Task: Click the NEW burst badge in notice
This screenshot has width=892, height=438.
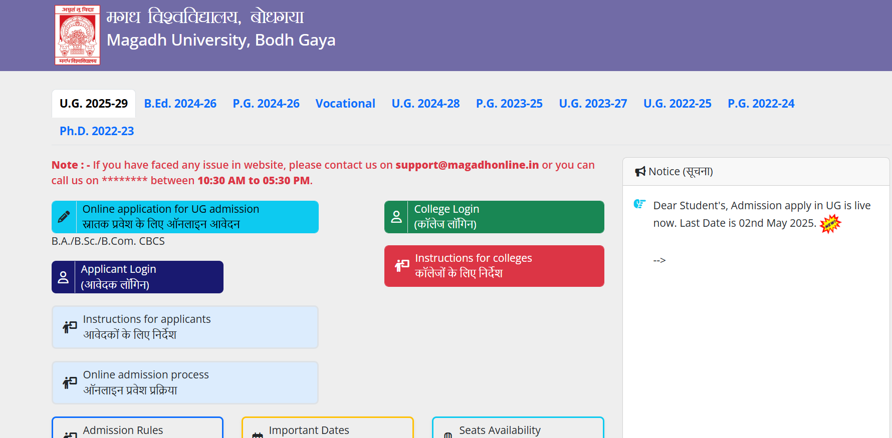Action: tap(830, 224)
